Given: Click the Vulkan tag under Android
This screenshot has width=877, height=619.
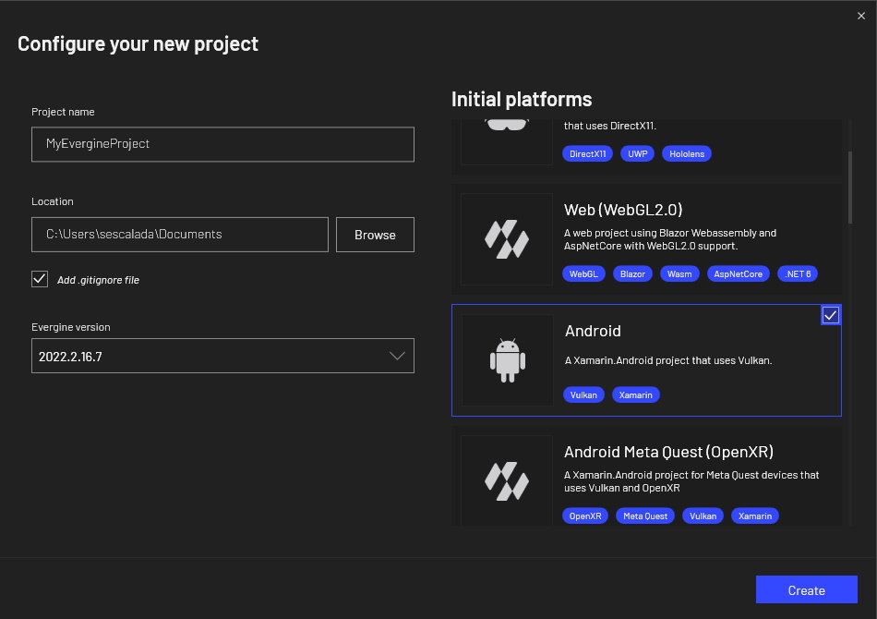Looking at the screenshot, I should (x=583, y=394).
